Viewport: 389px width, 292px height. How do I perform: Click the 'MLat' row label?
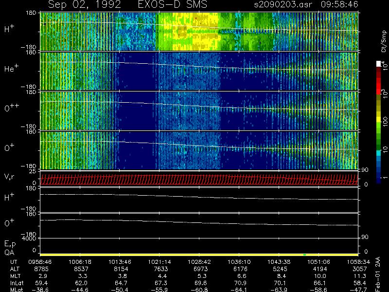(17, 290)
